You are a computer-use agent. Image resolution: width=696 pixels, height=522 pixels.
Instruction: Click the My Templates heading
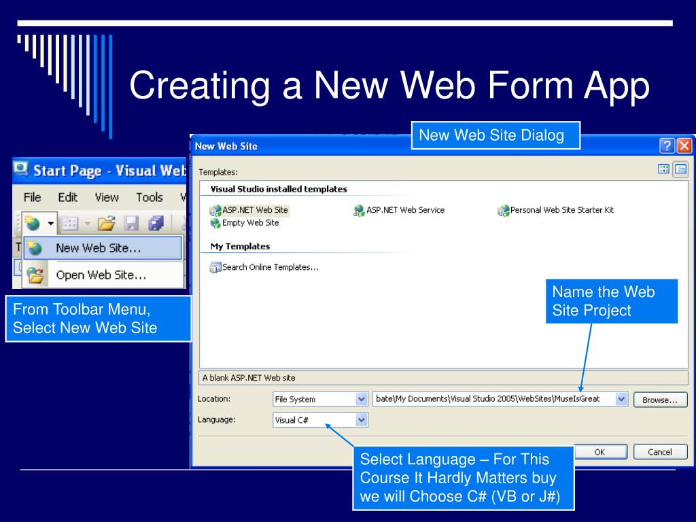pyautogui.click(x=240, y=246)
